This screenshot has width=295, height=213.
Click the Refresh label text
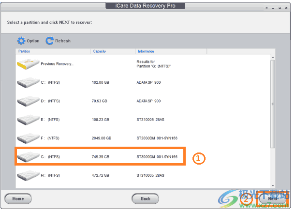(x=63, y=41)
